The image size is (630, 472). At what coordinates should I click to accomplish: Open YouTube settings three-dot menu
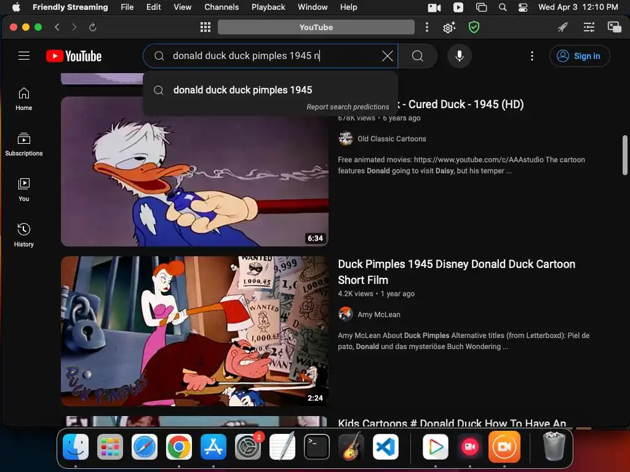tap(532, 56)
